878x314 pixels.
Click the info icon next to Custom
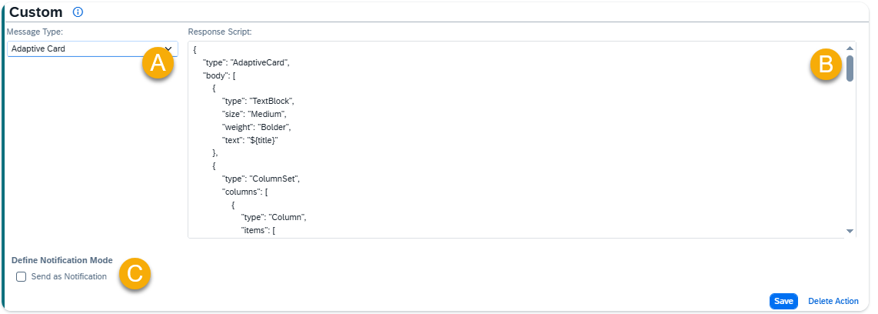(x=78, y=12)
